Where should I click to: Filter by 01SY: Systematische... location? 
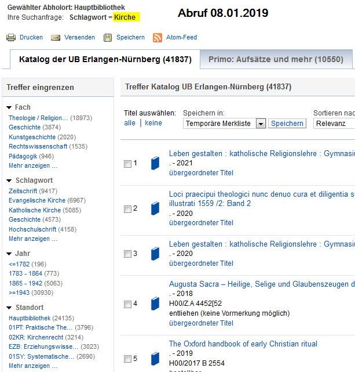point(42,356)
